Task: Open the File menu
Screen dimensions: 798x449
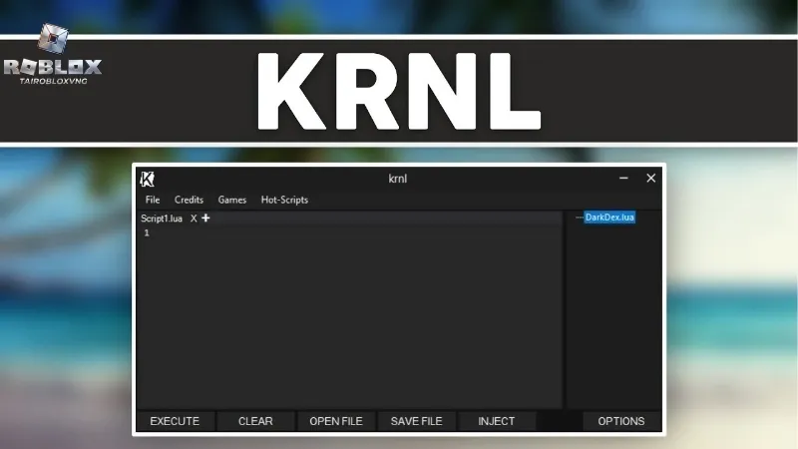Action: tap(153, 200)
